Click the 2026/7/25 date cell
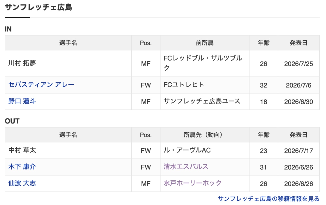The height and width of the screenshot is (205, 326). click(x=299, y=63)
